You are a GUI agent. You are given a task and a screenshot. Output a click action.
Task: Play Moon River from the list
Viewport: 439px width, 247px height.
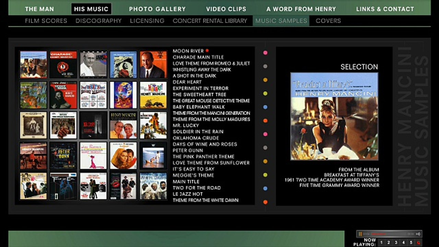(188, 51)
